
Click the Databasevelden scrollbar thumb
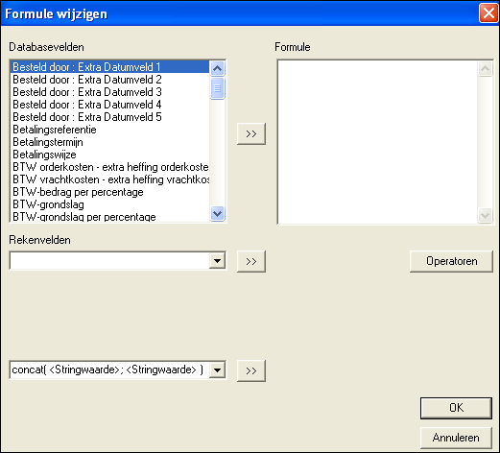click(x=218, y=88)
